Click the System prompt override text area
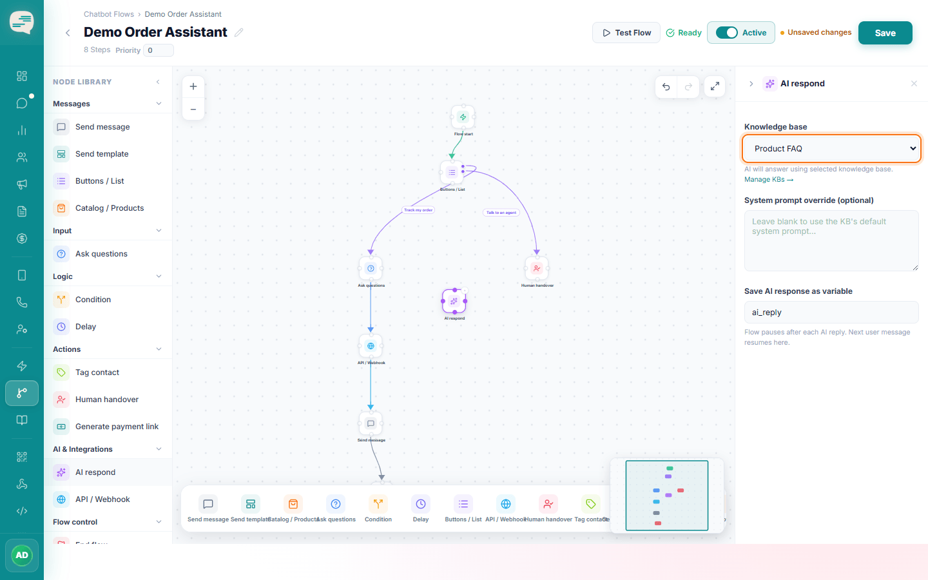This screenshot has width=928, height=580. coord(831,240)
